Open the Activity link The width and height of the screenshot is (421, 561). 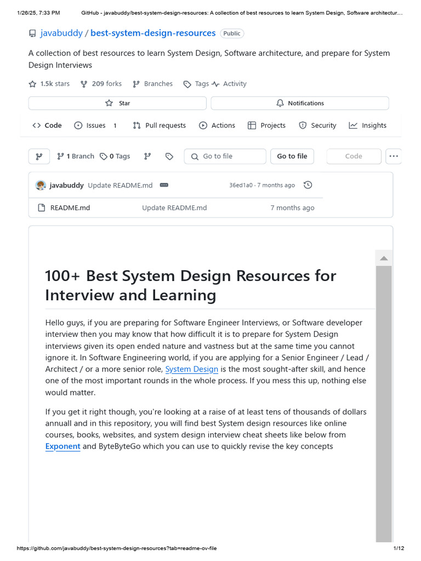point(235,84)
